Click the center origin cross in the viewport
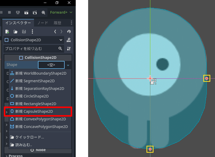The height and width of the screenshot is (157, 215). (150, 78)
